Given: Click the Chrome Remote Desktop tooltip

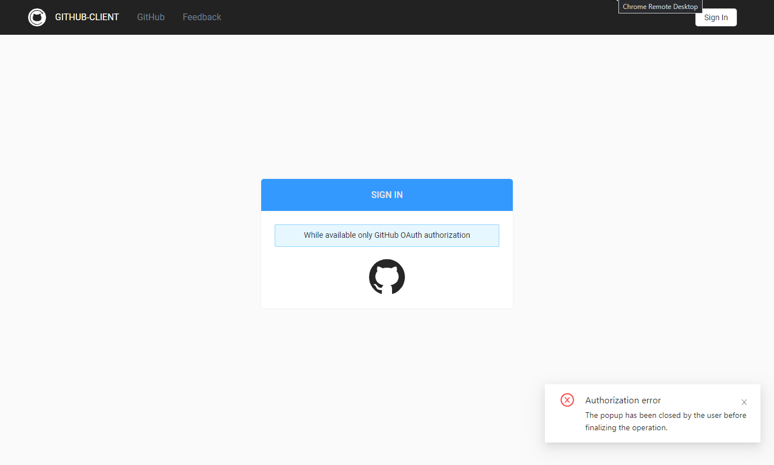Looking at the screenshot, I should tap(661, 7).
